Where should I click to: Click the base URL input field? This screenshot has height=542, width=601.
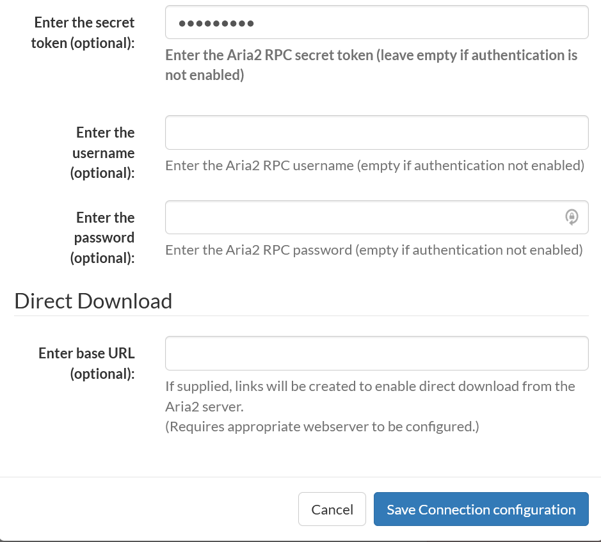click(376, 353)
